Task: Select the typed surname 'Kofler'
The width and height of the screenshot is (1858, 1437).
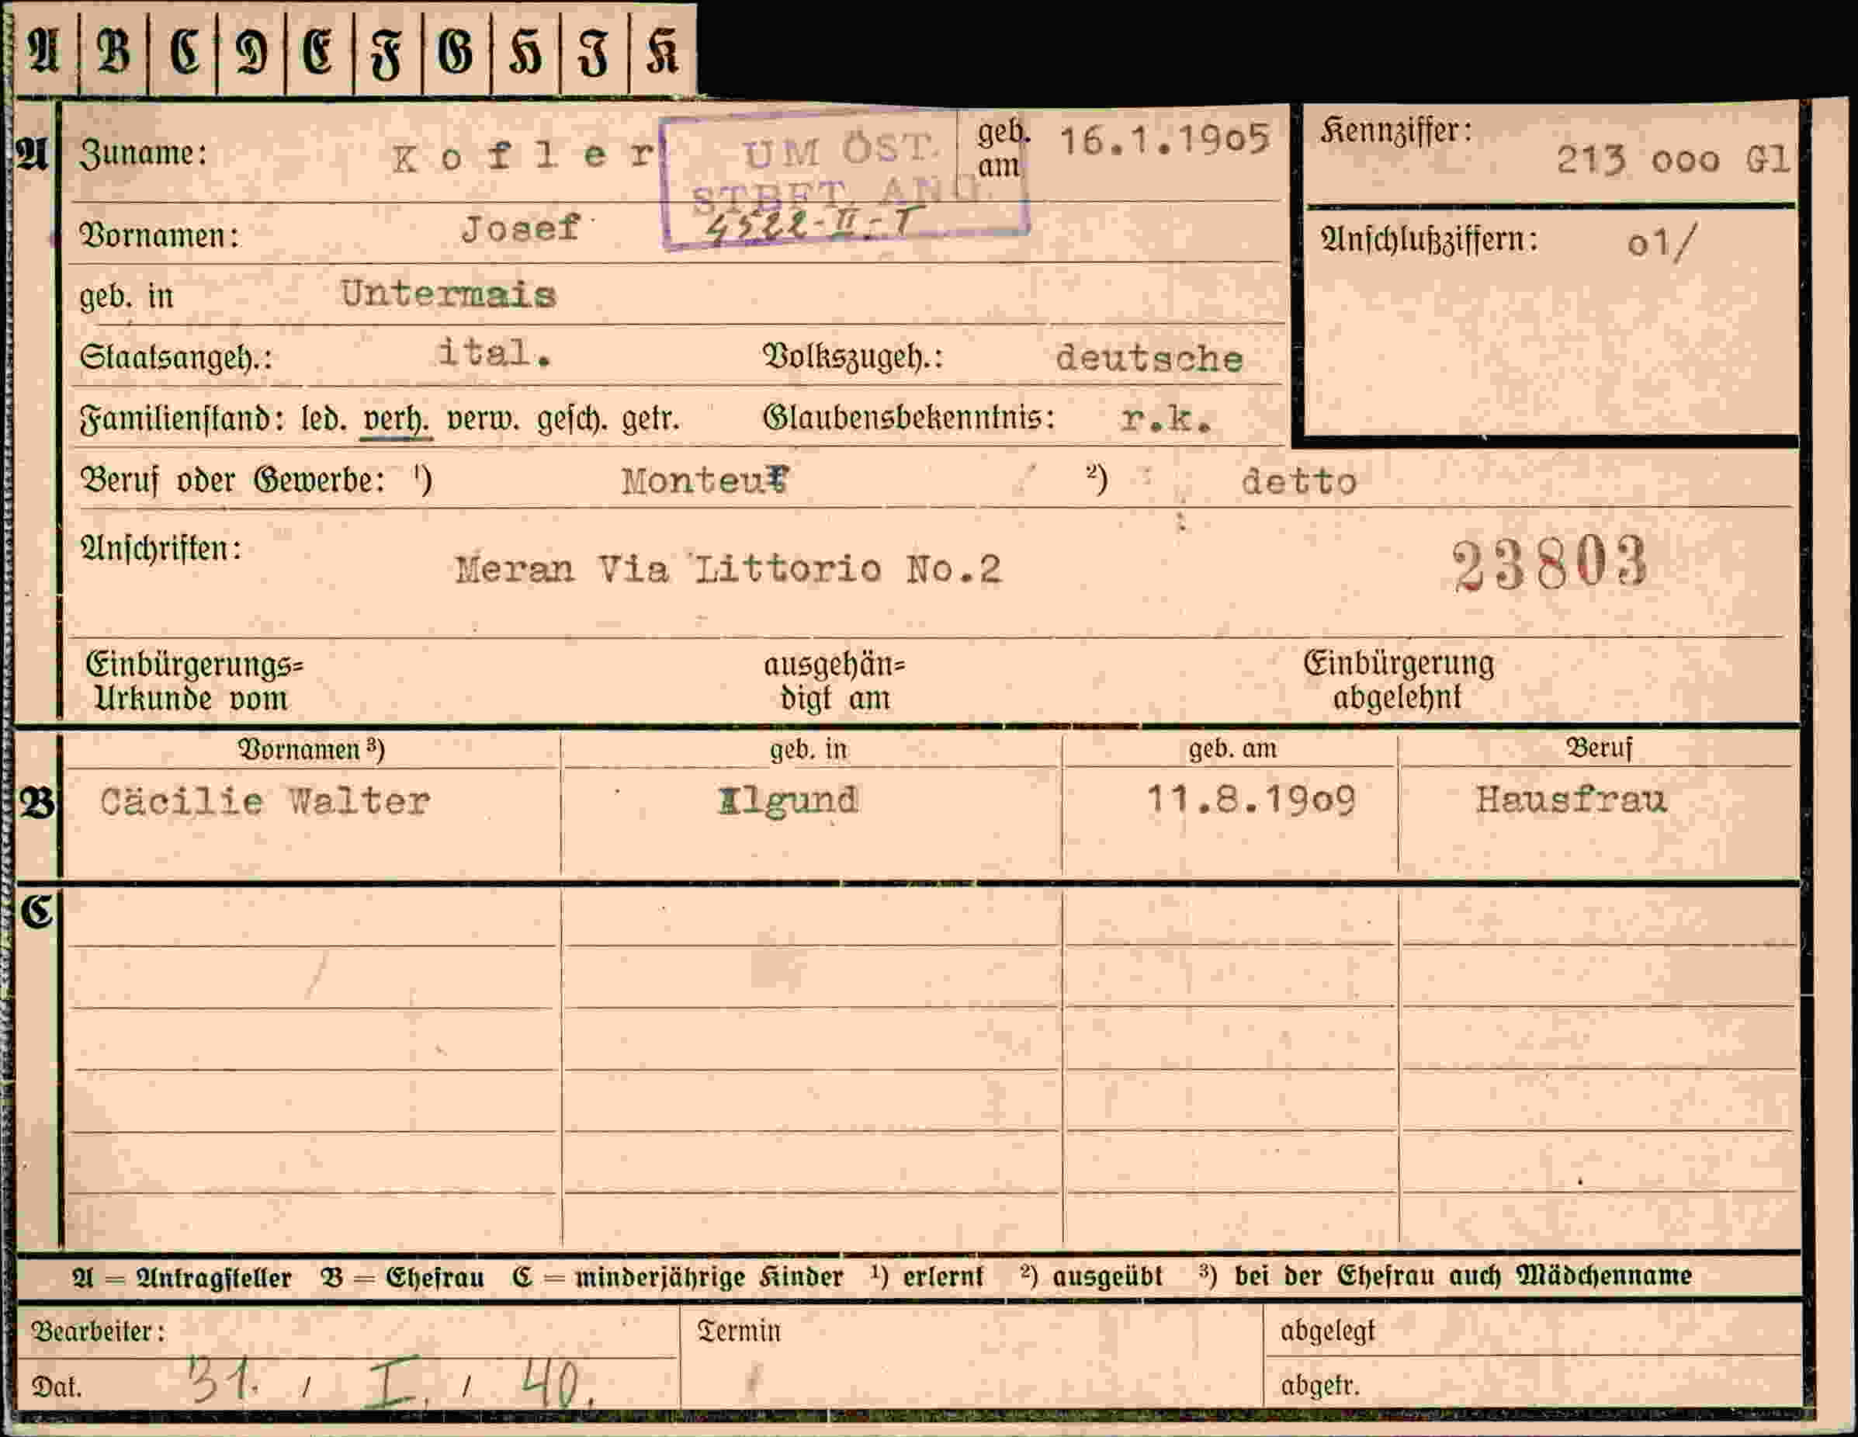Action: point(522,157)
